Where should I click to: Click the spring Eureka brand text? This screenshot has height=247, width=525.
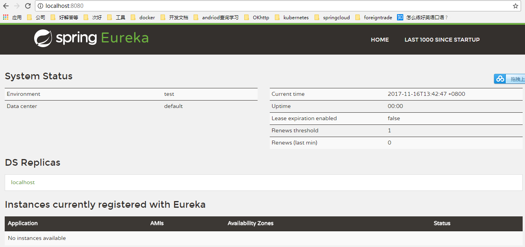[x=102, y=38]
